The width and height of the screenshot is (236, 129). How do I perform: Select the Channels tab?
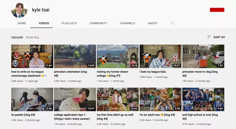pos(127,23)
